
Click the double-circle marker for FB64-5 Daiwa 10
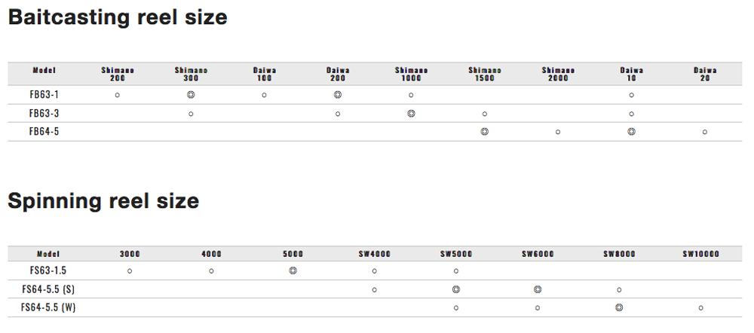pyautogui.click(x=631, y=131)
